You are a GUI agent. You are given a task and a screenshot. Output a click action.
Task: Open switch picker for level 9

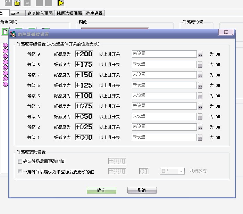click(x=200, y=54)
